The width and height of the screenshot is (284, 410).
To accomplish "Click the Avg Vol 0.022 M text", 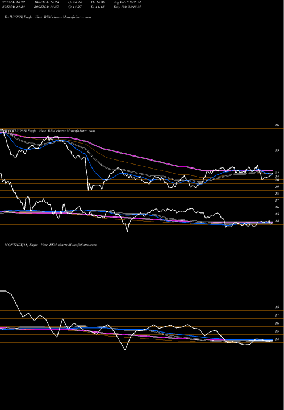I will tap(127, 2).
